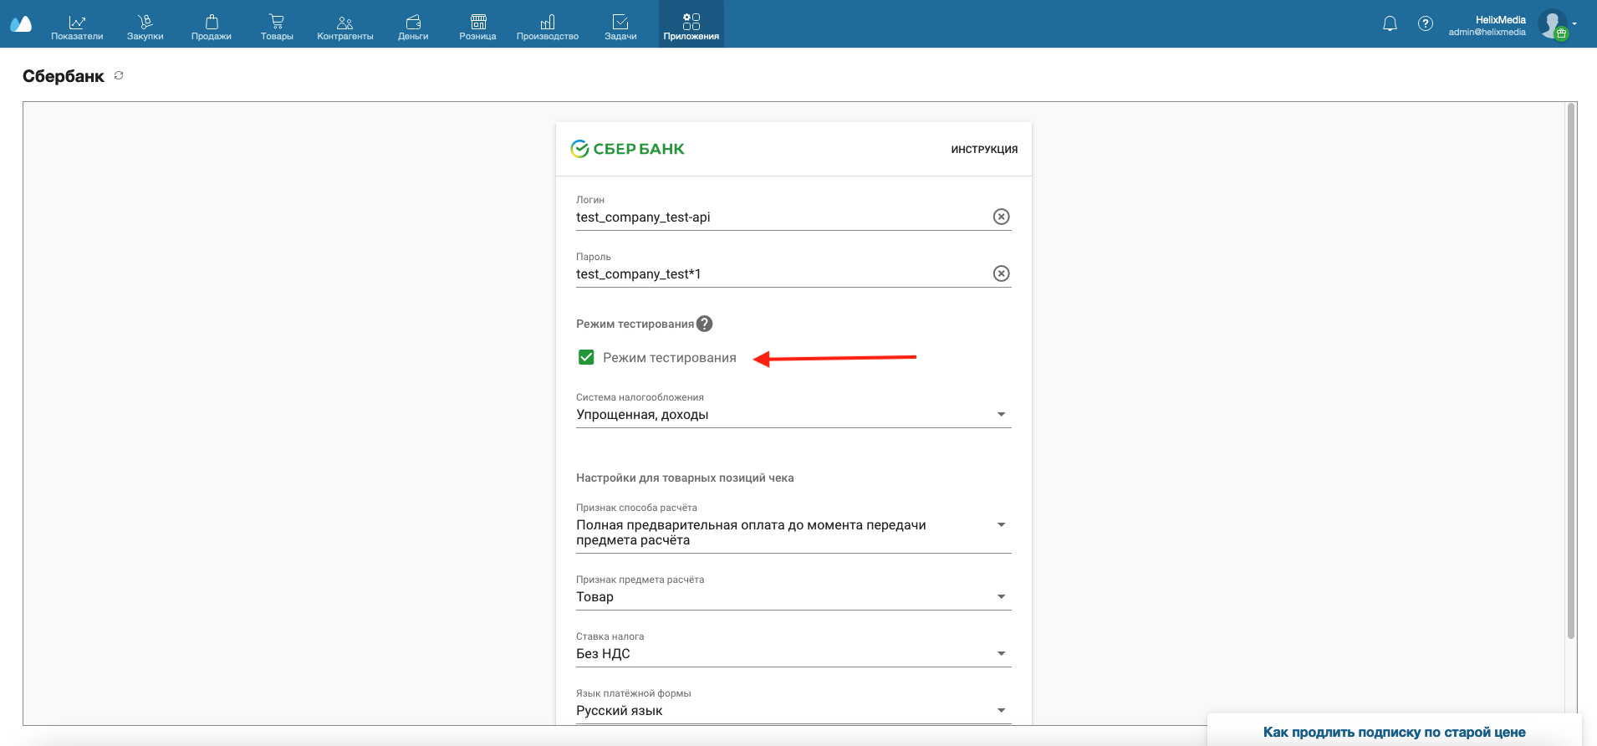This screenshot has width=1597, height=746.
Task: Open the Товары section
Action: click(277, 28)
